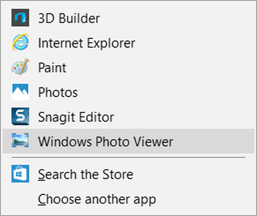Click highlighted row space right of Windows Photo Viewer

213,142
